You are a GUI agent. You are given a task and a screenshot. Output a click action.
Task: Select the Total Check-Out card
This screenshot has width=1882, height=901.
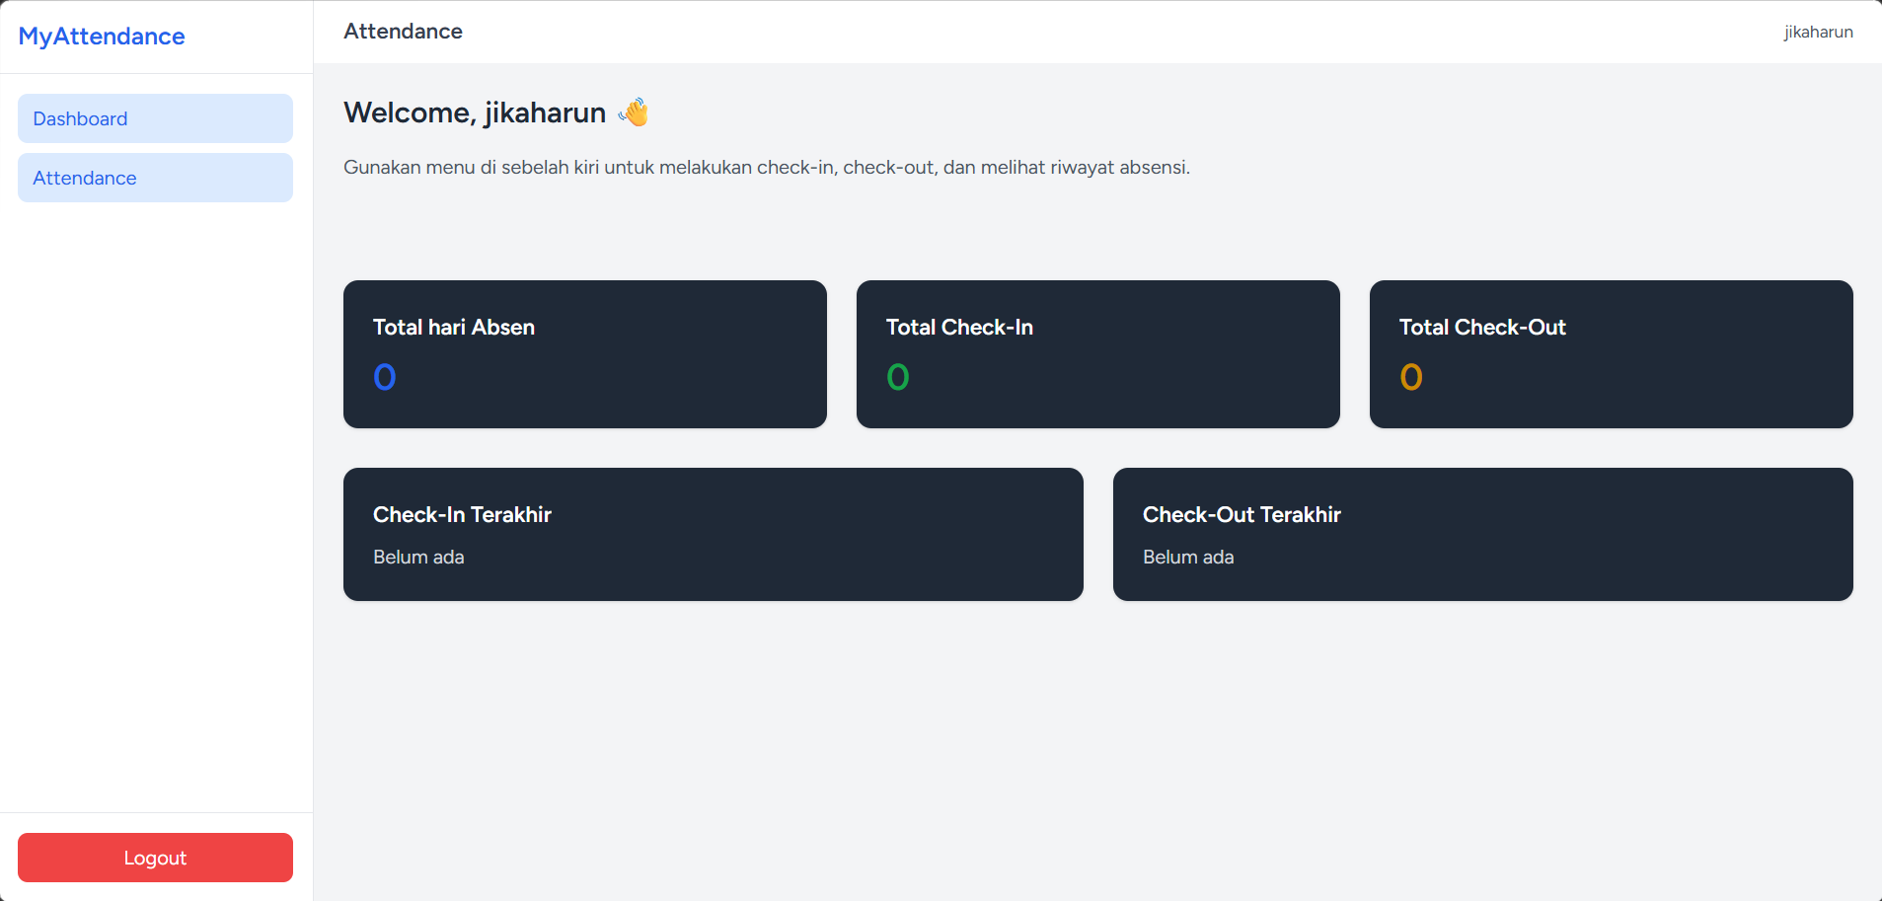pyautogui.click(x=1611, y=353)
